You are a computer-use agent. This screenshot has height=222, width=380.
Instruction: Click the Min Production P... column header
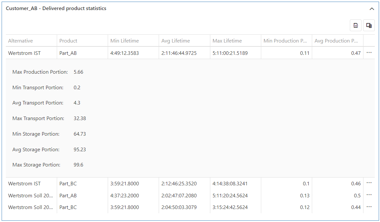pos(286,41)
